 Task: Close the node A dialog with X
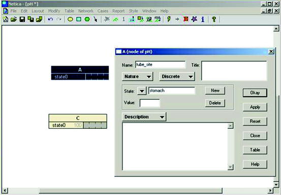point(271,52)
